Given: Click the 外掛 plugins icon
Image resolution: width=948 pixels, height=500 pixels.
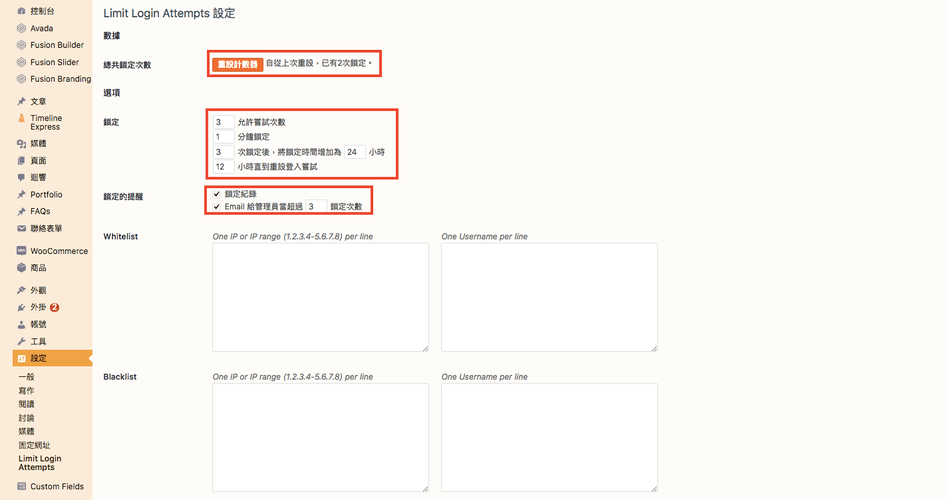Looking at the screenshot, I should 21,308.
